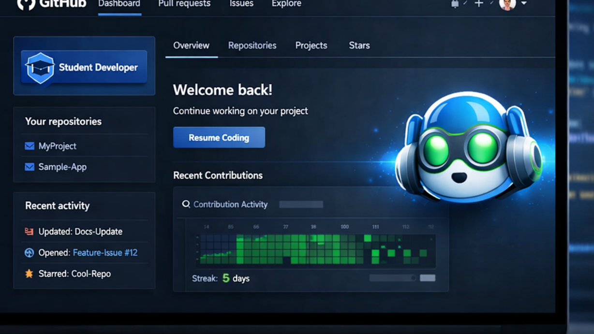The width and height of the screenshot is (594, 334).
Task: Click the Student Developer badge icon
Action: [41, 67]
